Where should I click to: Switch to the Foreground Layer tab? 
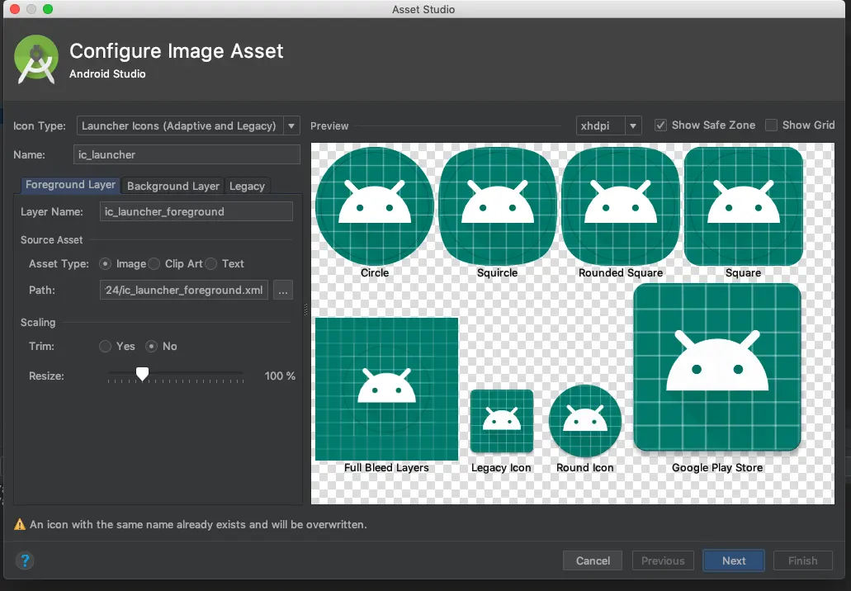(x=70, y=185)
